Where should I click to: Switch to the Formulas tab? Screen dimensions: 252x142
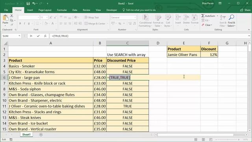point(62,10)
